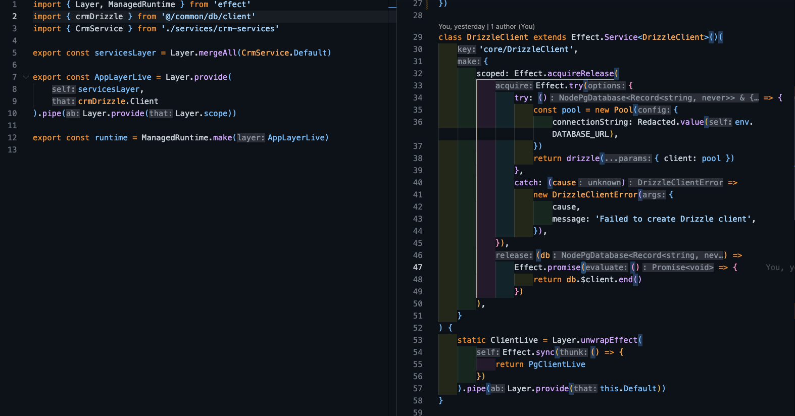Click 'ManagedRuntime.make' on line 12
Image resolution: width=795 pixels, height=416 pixels.
[x=186, y=138]
